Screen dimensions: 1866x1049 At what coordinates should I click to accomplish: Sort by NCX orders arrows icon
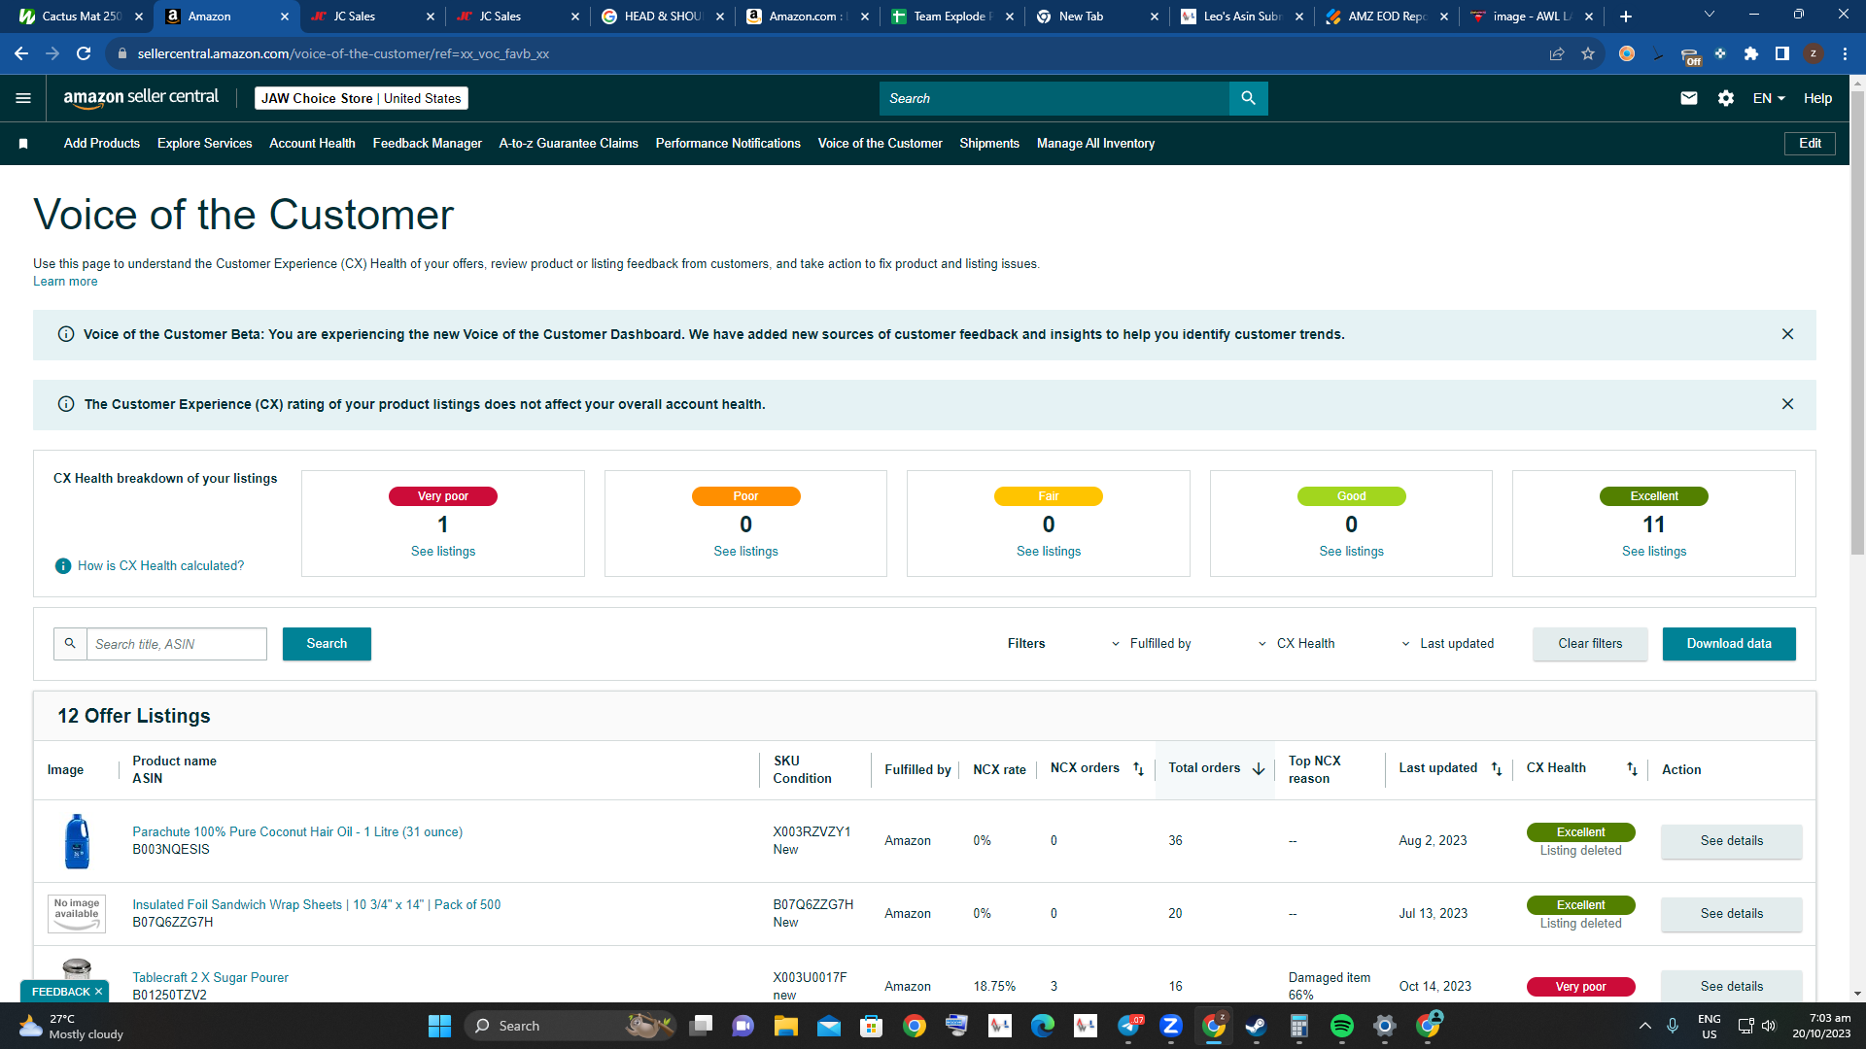pos(1138,769)
